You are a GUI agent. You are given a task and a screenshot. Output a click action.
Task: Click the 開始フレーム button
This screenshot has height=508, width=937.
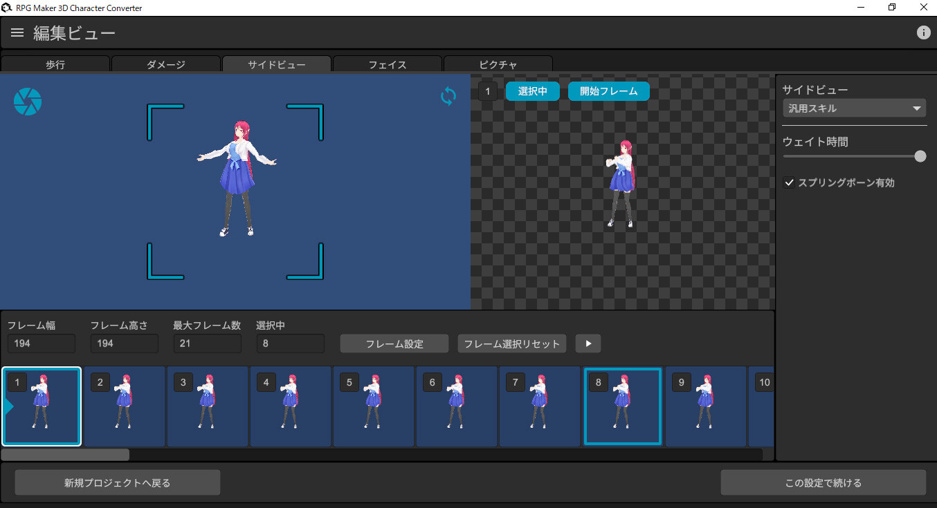(x=608, y=91)
